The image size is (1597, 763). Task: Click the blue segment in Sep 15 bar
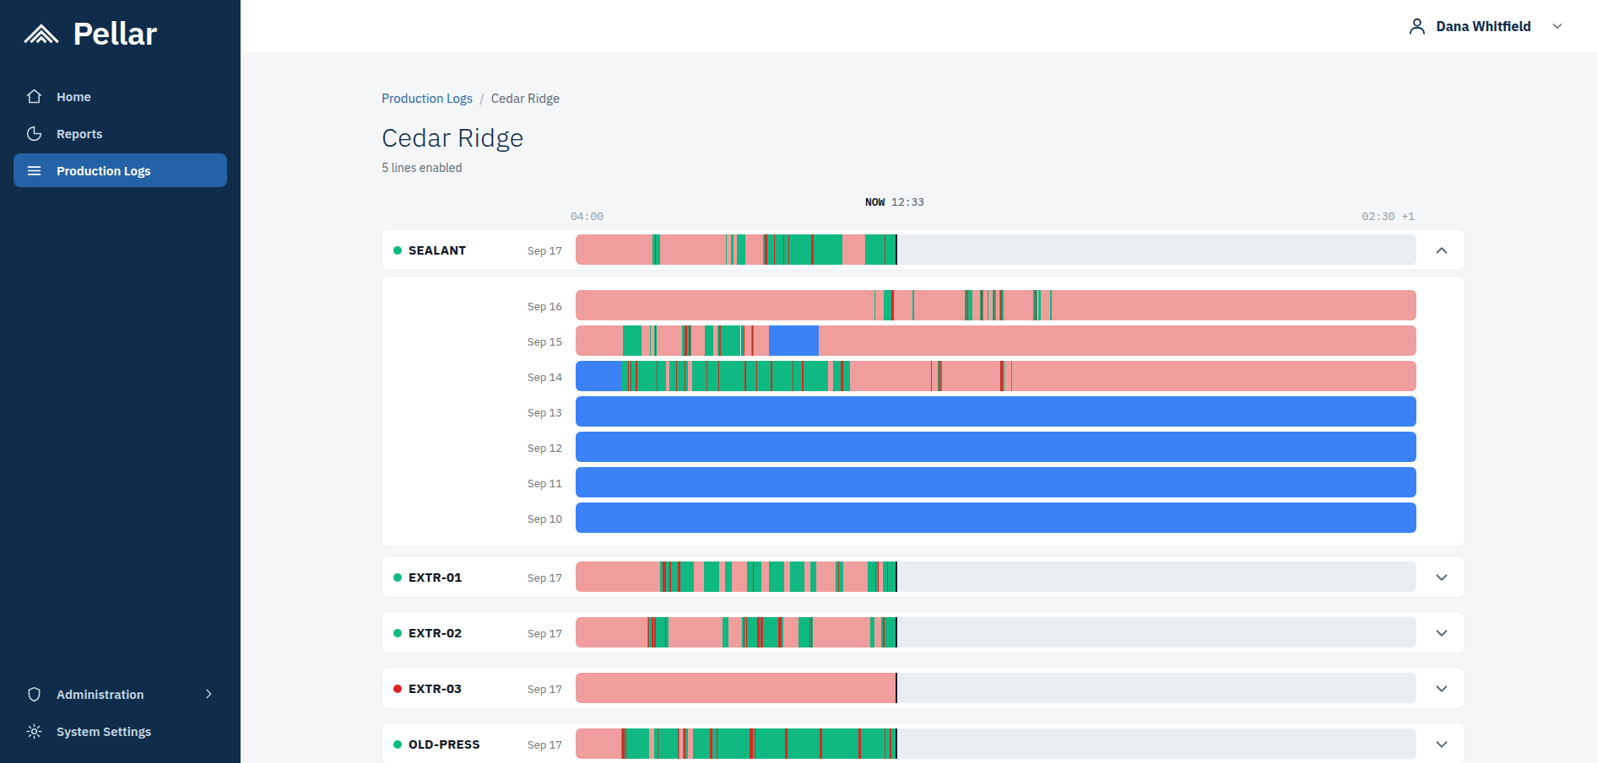click(x=793, y=341)
